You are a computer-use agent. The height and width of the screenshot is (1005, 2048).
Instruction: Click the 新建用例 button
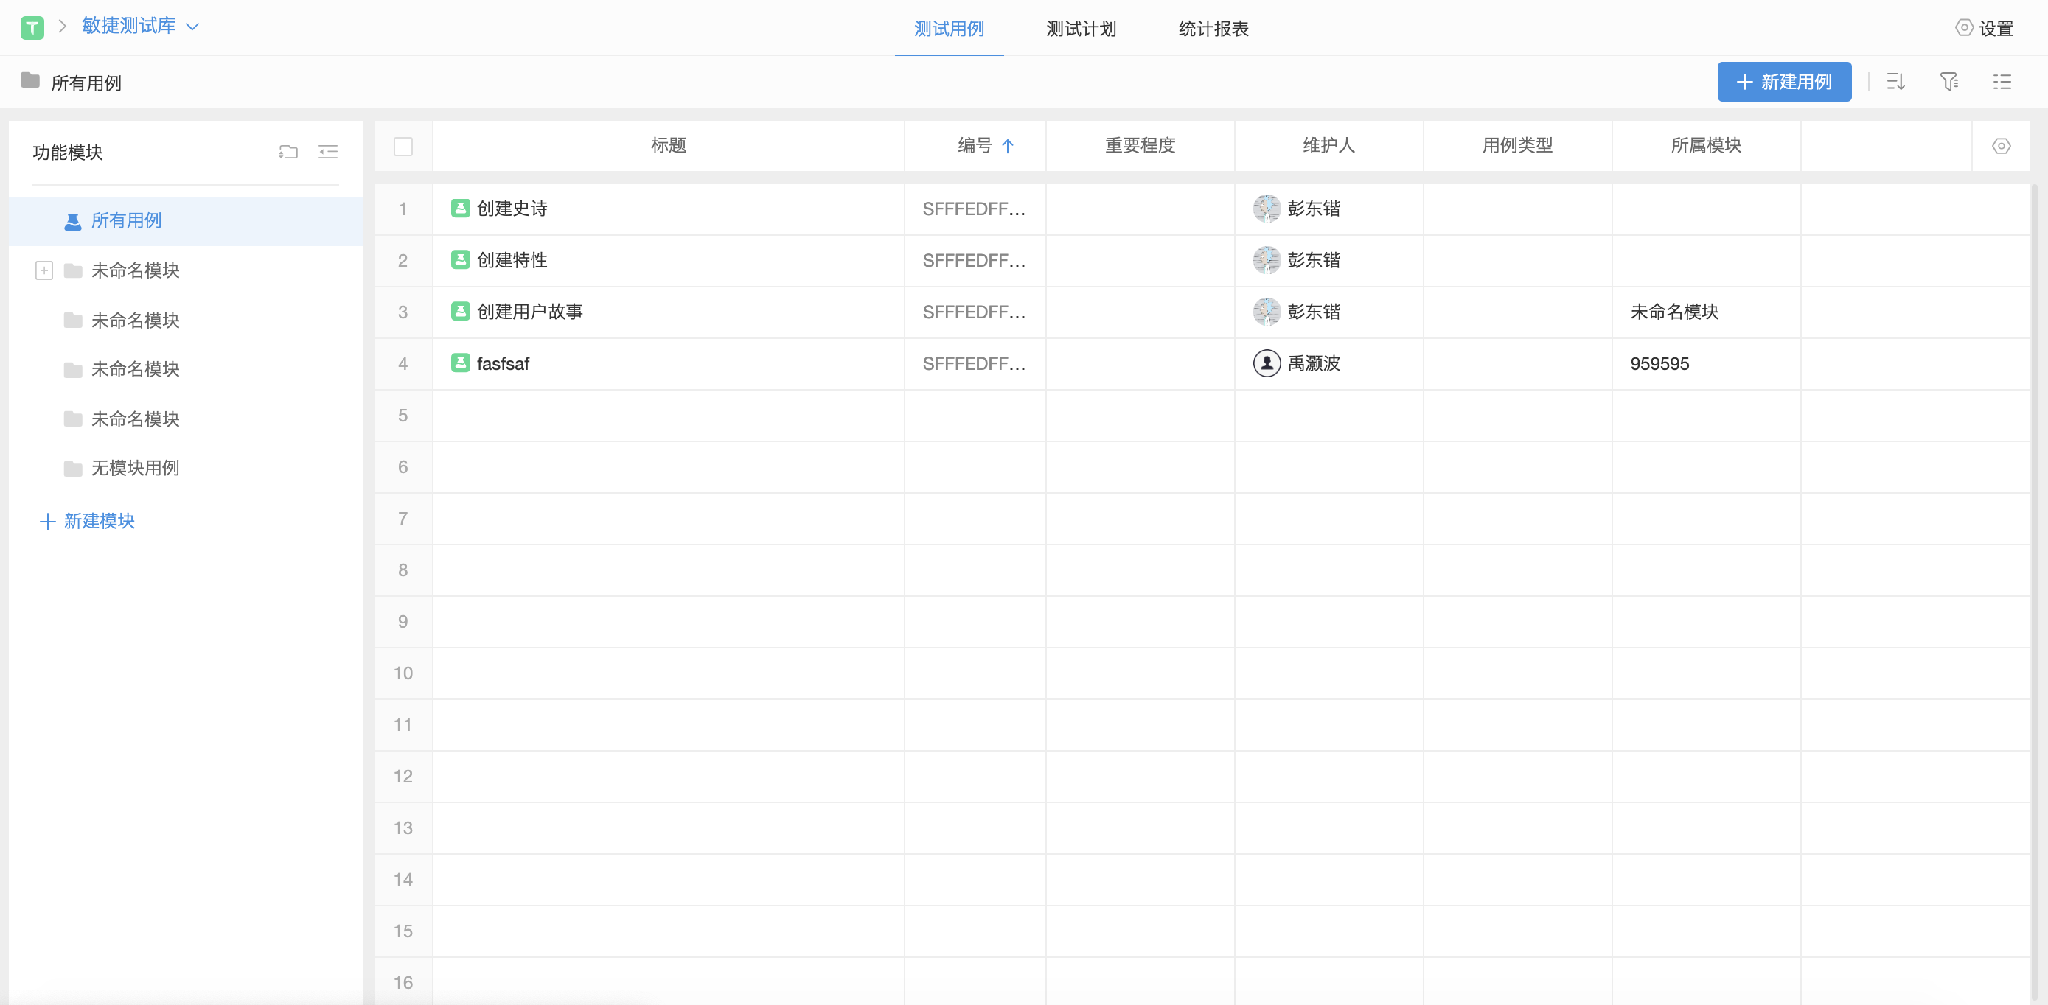tap(1783, 82)
